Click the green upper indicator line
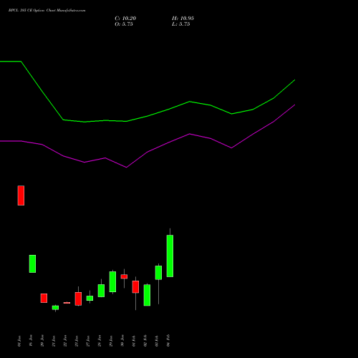The image size is (358, 358). click(x=147, y=116)
